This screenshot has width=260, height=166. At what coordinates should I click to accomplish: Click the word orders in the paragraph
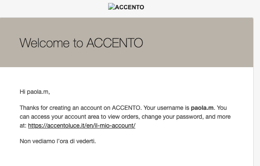(131, 117)
